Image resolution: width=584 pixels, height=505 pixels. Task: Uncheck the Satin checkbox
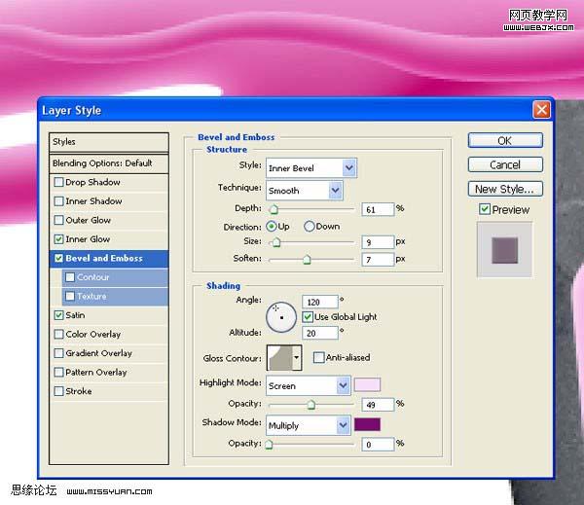click(x=58, y=315)
